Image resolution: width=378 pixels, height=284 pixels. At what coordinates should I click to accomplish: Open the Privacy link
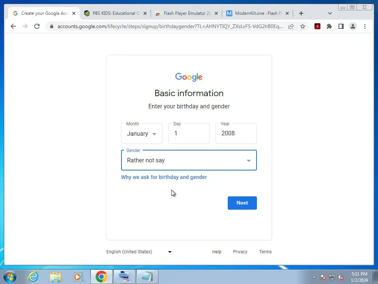(x=240, y=251)
